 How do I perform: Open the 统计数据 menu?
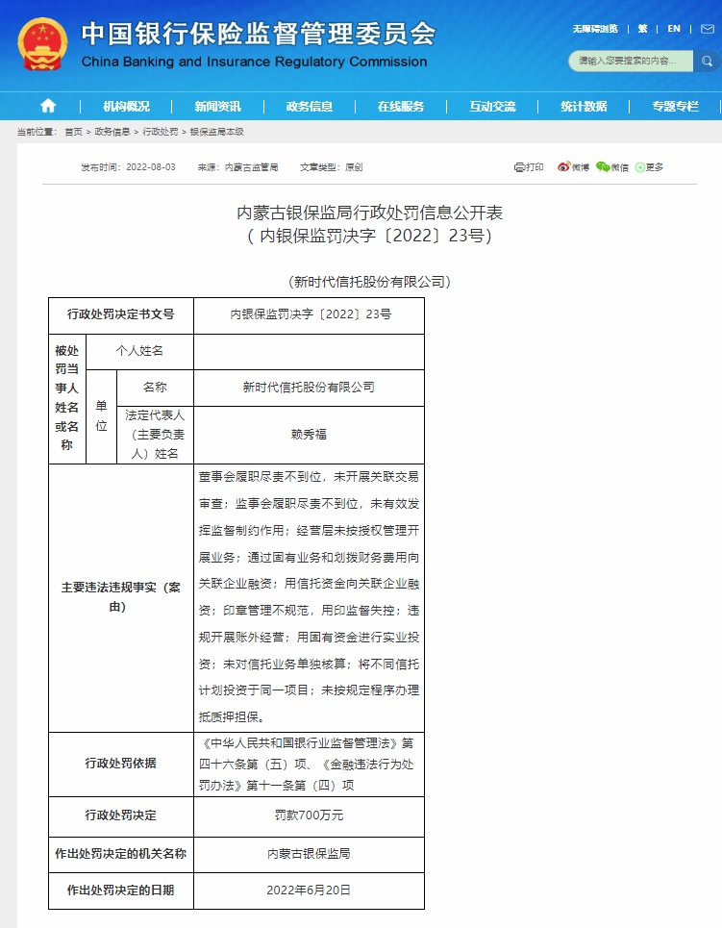(x=584, y=107)
